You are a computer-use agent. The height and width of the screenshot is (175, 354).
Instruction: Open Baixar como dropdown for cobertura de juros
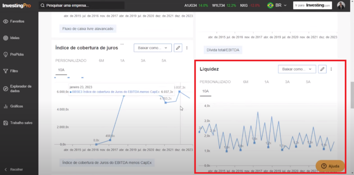[x=152, y=48]
